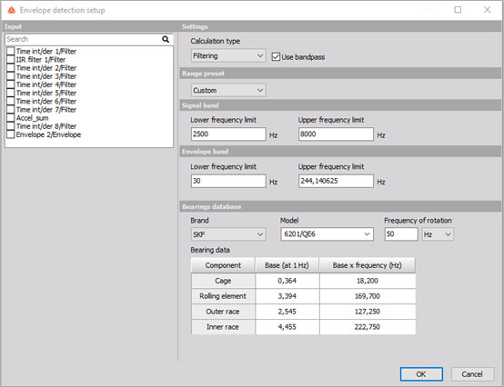
Task: Click the Frequency of rotation value field
Action: pyautogui.click(x=401, y=234)
